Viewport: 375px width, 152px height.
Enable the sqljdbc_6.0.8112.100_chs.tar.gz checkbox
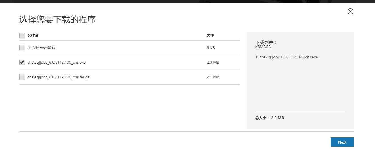pos(22,77)
